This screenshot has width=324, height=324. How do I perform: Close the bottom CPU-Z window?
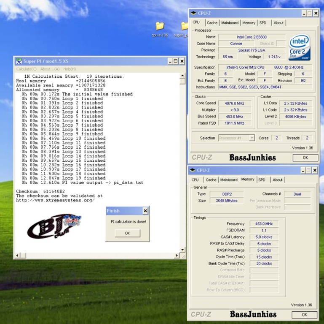[x=315, y=171]
